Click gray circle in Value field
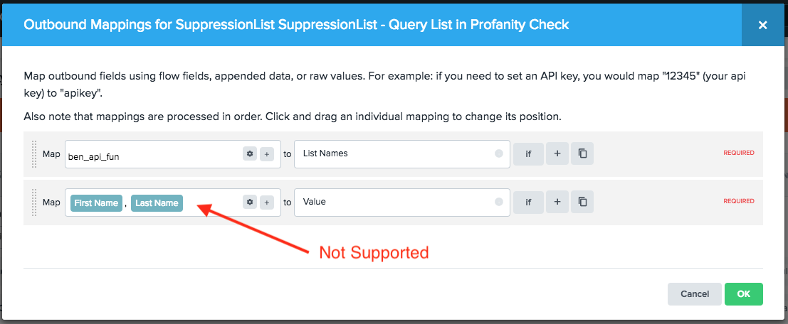 [x=498, y=202]
